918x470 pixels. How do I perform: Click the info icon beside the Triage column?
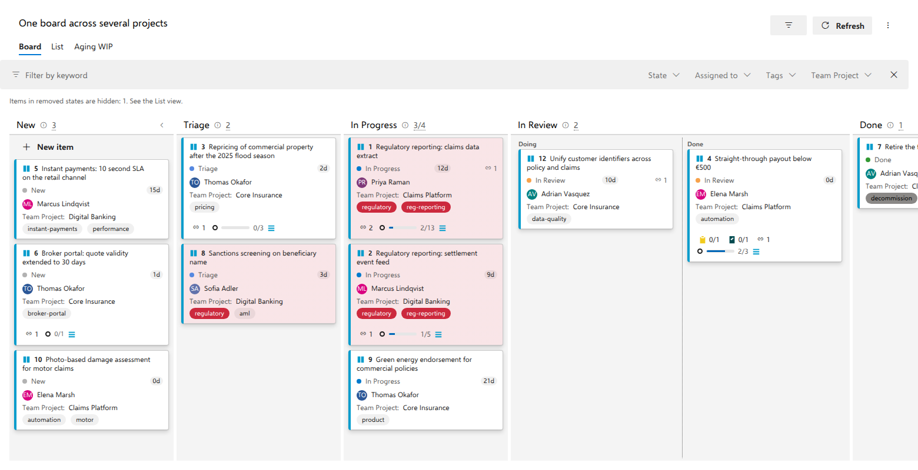pos(218,125)
